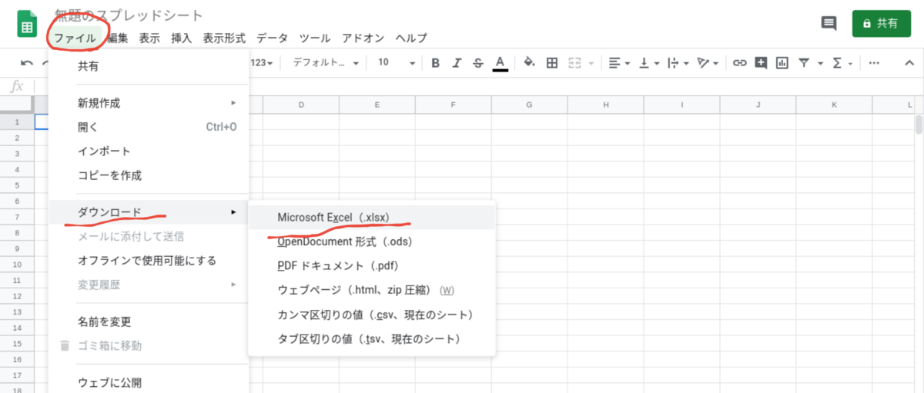This screenshot has width=924, height=393.
Task: Insert a chart
Action: tap(782, 63)
